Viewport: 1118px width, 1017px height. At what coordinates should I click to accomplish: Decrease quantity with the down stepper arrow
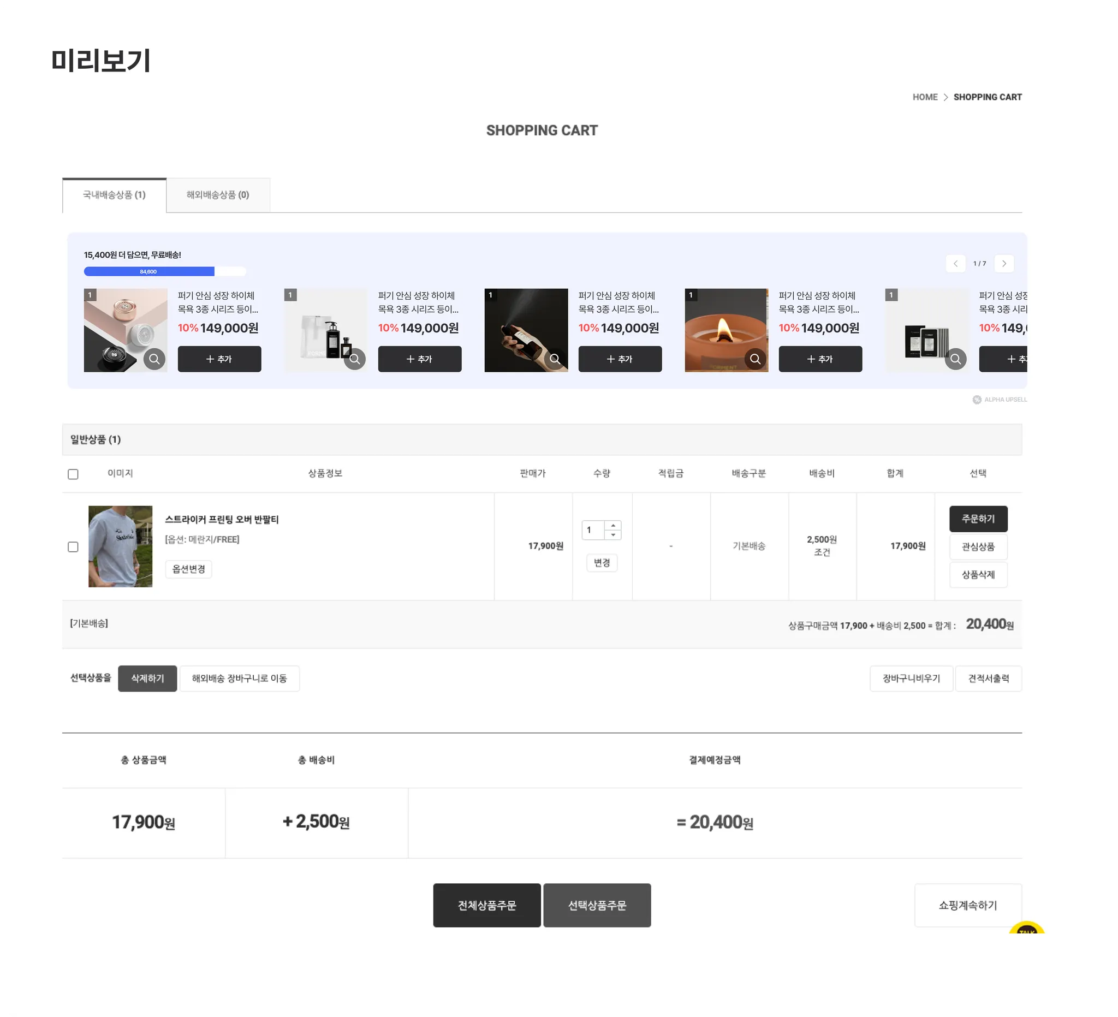(x=613, y=534)
